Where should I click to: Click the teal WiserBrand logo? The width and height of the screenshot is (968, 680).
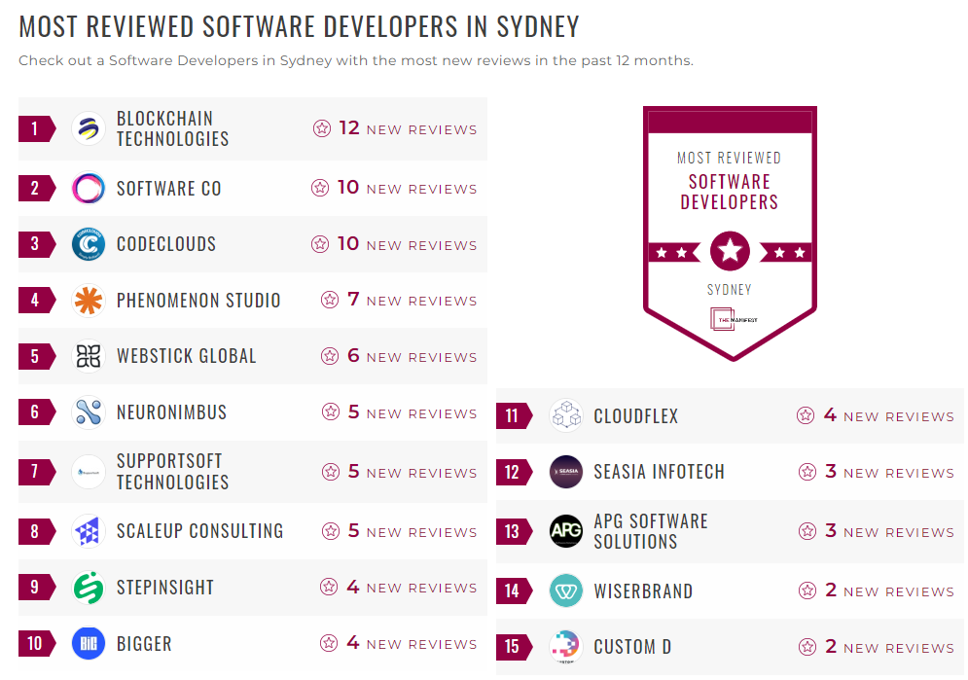(x=565, y=591)
